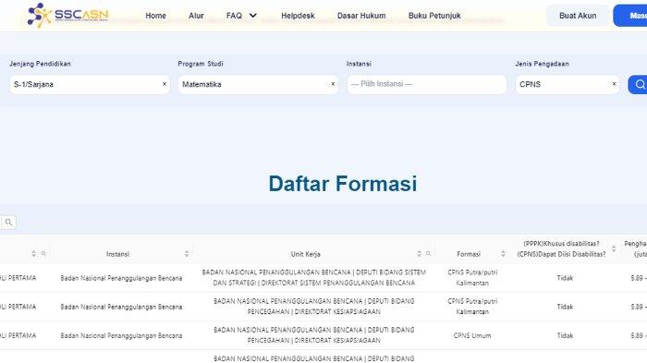
Task: Open Unit Kerja column search filter
Action: click(x=428, y=254)
